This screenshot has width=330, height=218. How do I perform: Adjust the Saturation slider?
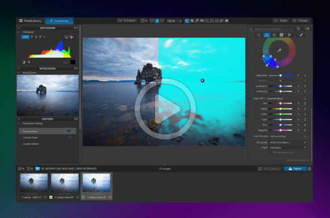280,76
